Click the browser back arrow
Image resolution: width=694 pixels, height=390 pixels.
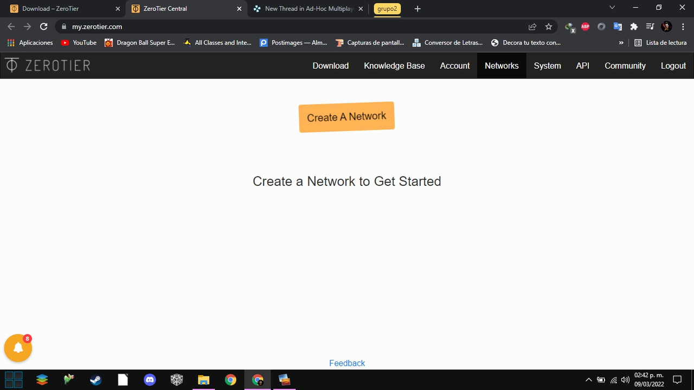[x=11, y=27]
